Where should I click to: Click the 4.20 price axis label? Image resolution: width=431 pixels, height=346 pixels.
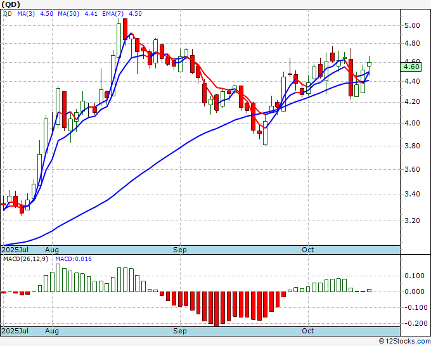(413, 102)
